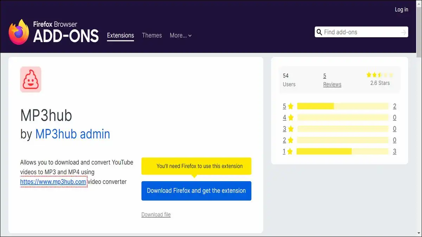422x237 pixels.
Task: Click the star next to 3 rating
Action: click(291, 129)
